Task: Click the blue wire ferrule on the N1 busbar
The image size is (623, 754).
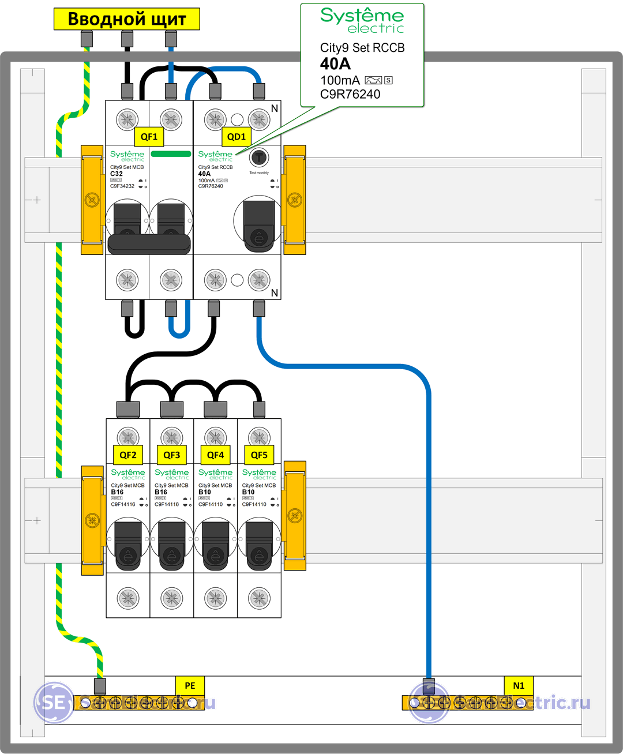Action: point(429,687)
